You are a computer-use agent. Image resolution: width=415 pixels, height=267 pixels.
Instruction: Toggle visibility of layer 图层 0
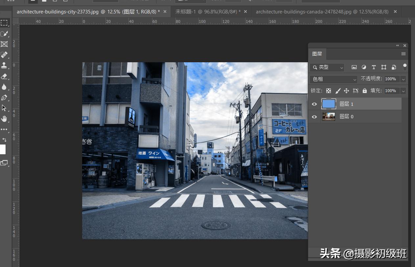click(x=314, y=117)
